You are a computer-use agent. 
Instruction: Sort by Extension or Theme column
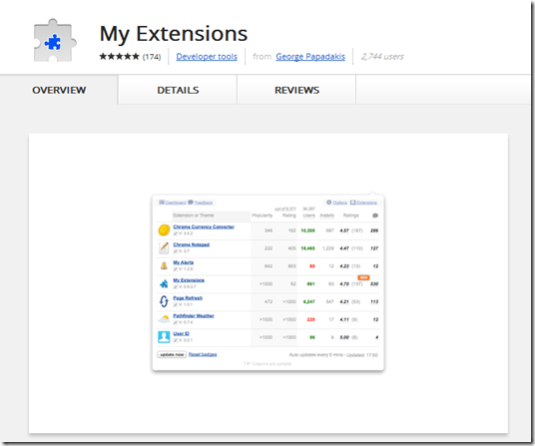click(193, 216)
